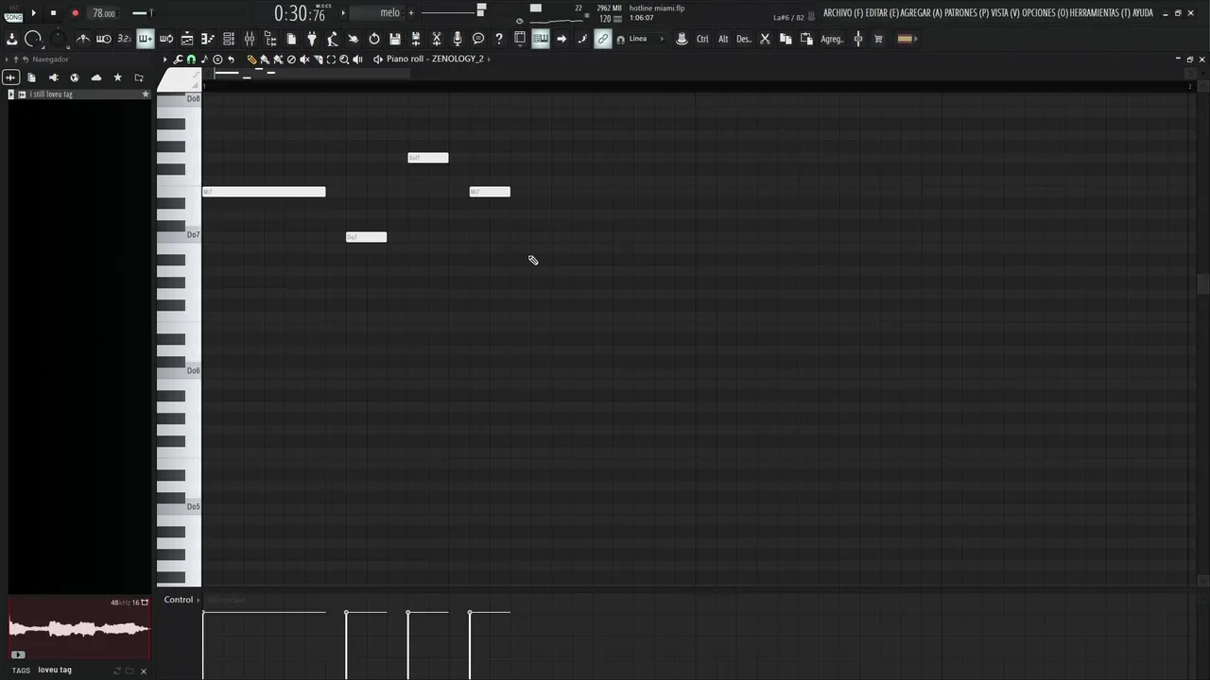Screen dimensions: 1210x680
Task: Open the Linea snap dropdown
Action: (x=647, y=39)
